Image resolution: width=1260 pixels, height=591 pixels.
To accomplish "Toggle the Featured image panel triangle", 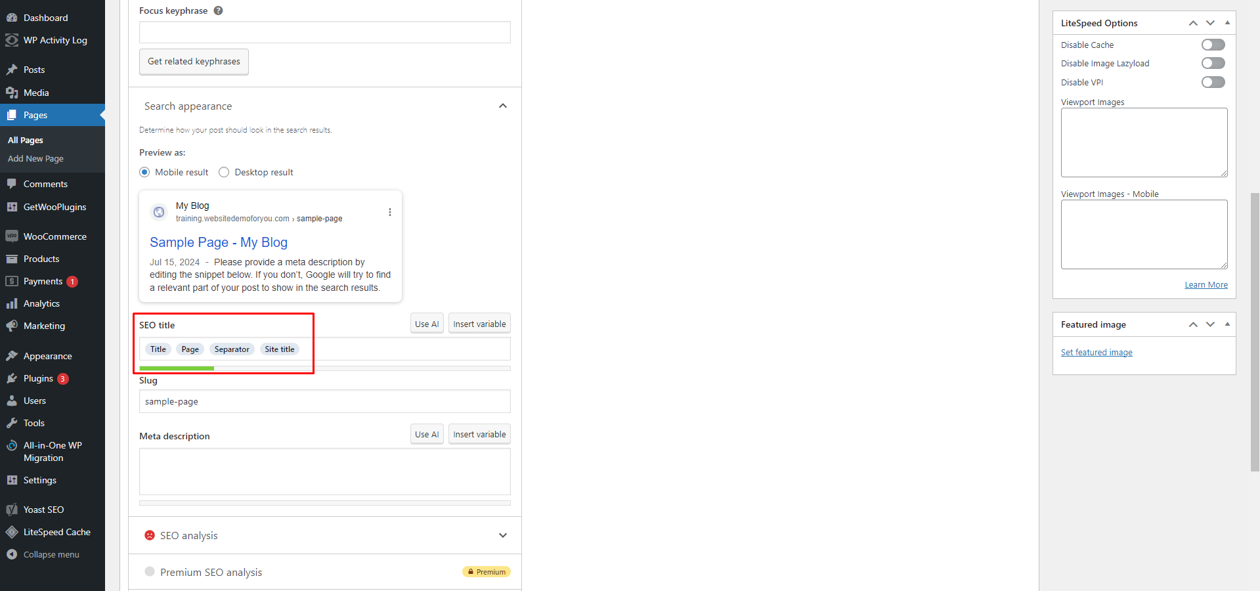I will click(x=1227, y=324).
